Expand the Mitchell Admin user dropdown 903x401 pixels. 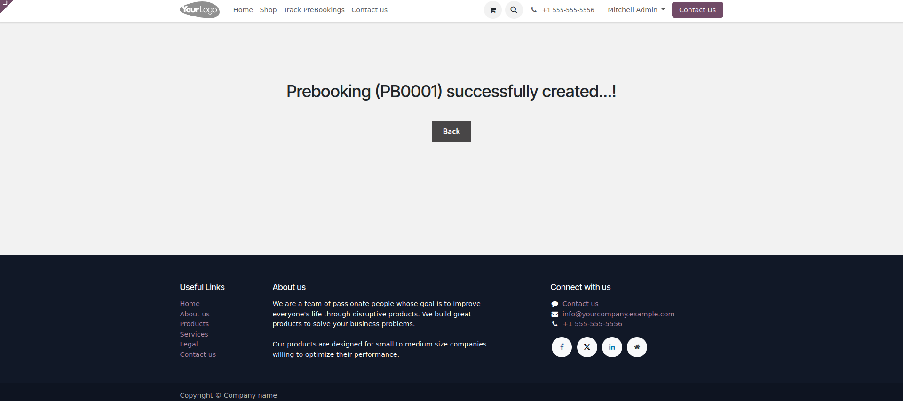(x=636, y=10)
